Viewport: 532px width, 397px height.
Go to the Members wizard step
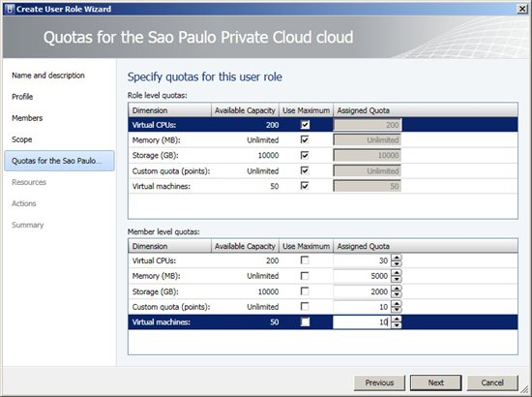[27, 118]
